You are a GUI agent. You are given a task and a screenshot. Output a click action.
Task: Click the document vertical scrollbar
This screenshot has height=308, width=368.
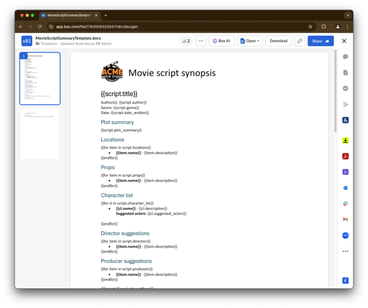[x=335, y=91]
